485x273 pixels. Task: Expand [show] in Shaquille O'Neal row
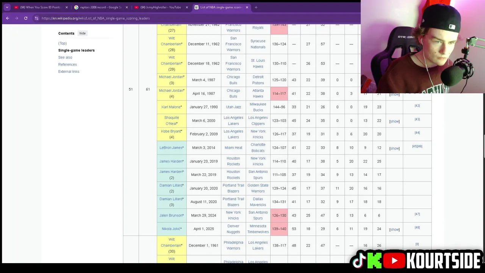coord(394,121)
